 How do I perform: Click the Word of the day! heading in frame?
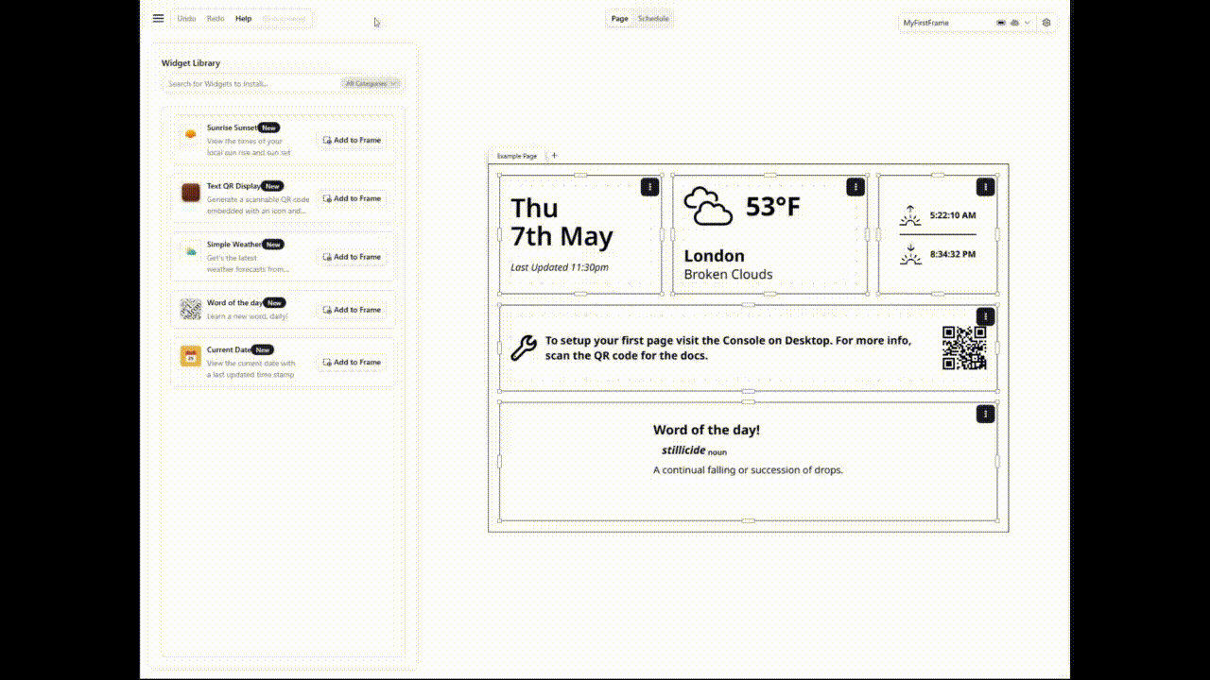click(x=706, y=430)
